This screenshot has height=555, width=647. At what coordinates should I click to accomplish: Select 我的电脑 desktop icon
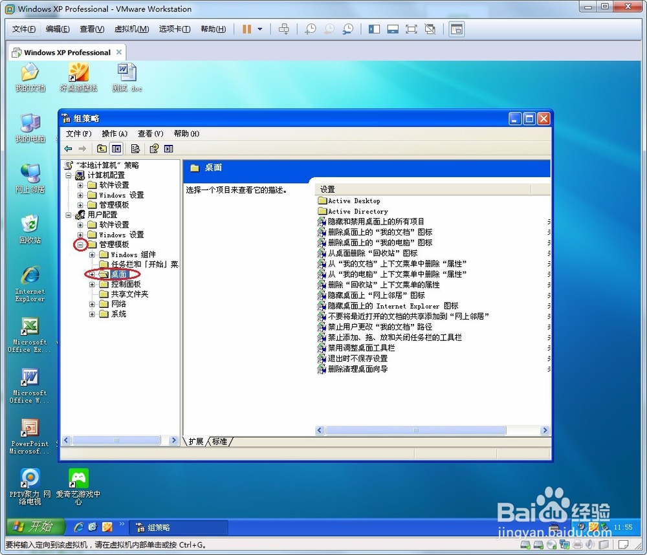coord(30,128)
